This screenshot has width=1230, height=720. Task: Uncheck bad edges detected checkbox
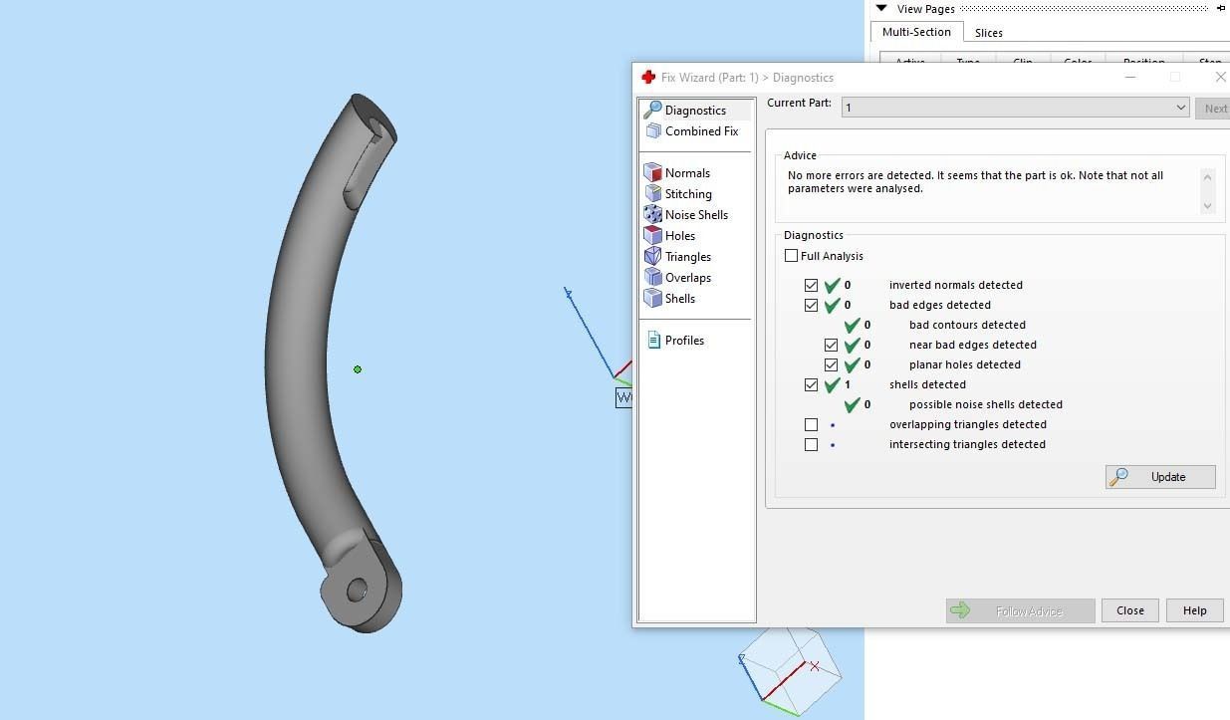(811, 305)
